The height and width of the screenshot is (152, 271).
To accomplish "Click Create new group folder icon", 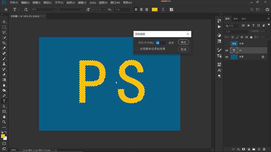I will tap(254, 149).
